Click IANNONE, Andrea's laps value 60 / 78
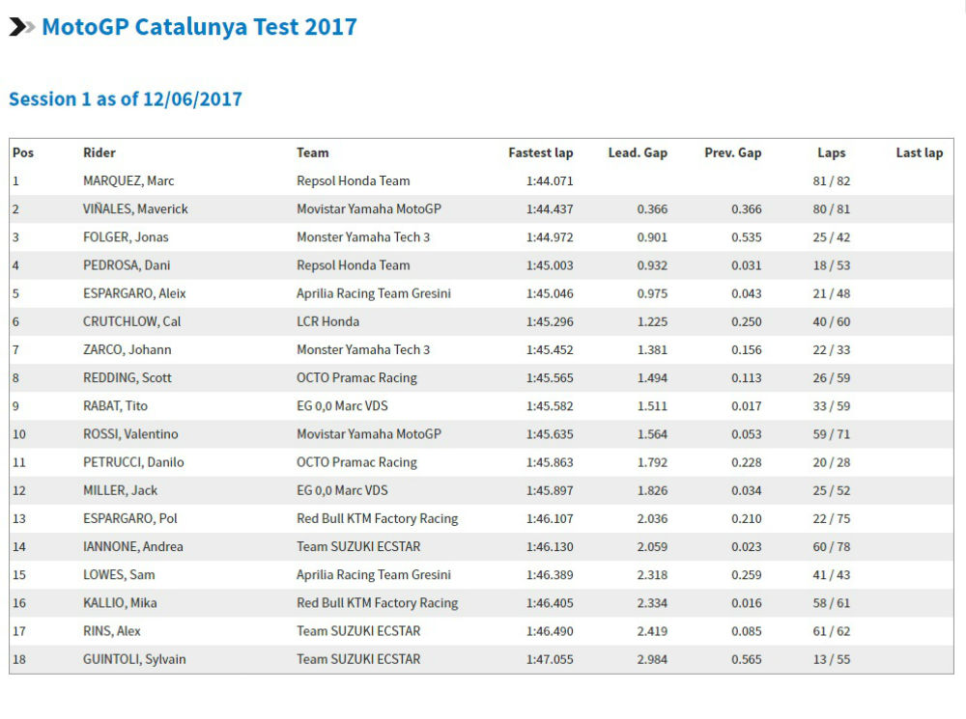The width and height of the screenshot is (966, 719). coord(831,546)
